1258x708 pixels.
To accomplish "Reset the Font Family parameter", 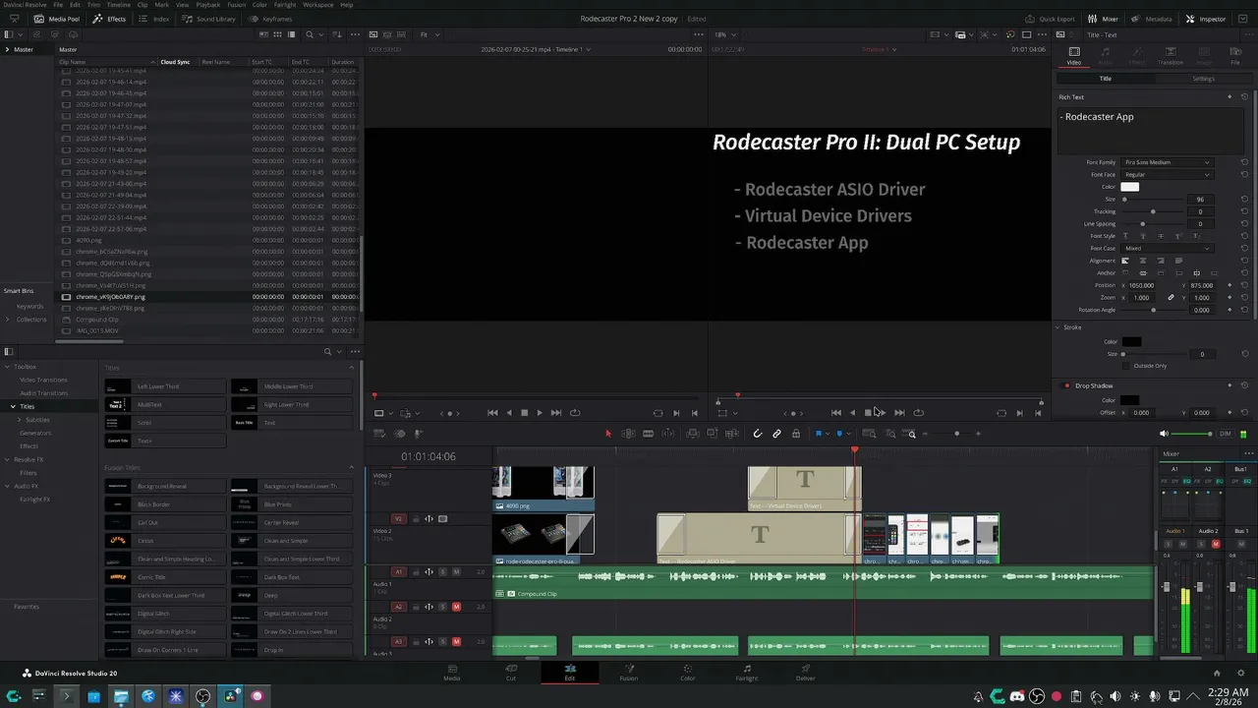I will (1244, 162).
